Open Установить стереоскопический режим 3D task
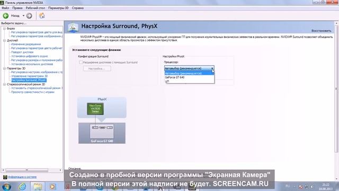The width and height of the screenshot is (339, 191). tap(37, 88)
